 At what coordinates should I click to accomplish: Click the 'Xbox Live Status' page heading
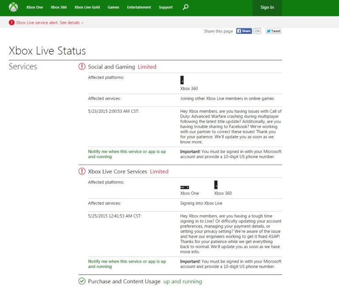47,51
